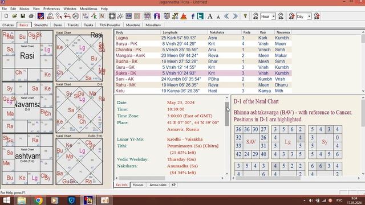Click the Facebook share icon
This screenshot has height=205, width=365.
pos(193,16)
